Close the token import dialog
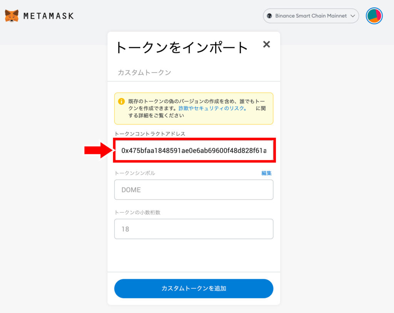This screenshot has height=313, width=394. click(266, 45)
